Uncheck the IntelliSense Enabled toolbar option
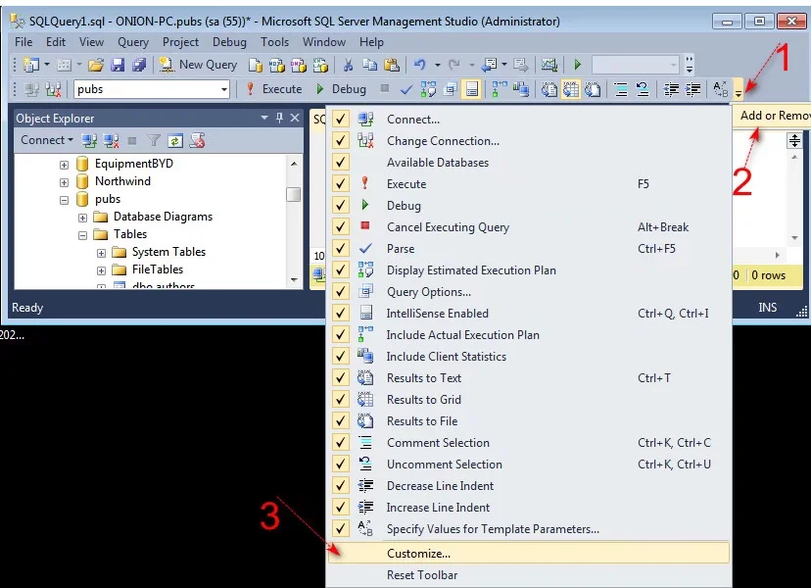 (341, 314)
